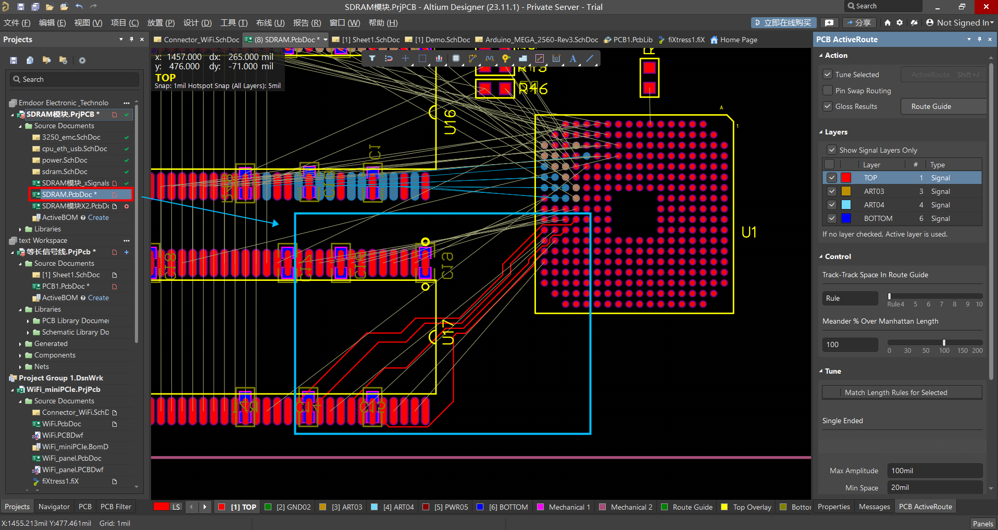Image resolution: width=998 pixels, height=530 pixels.
Task: Open the Projects panel settings gear
Action: point(82,60)
